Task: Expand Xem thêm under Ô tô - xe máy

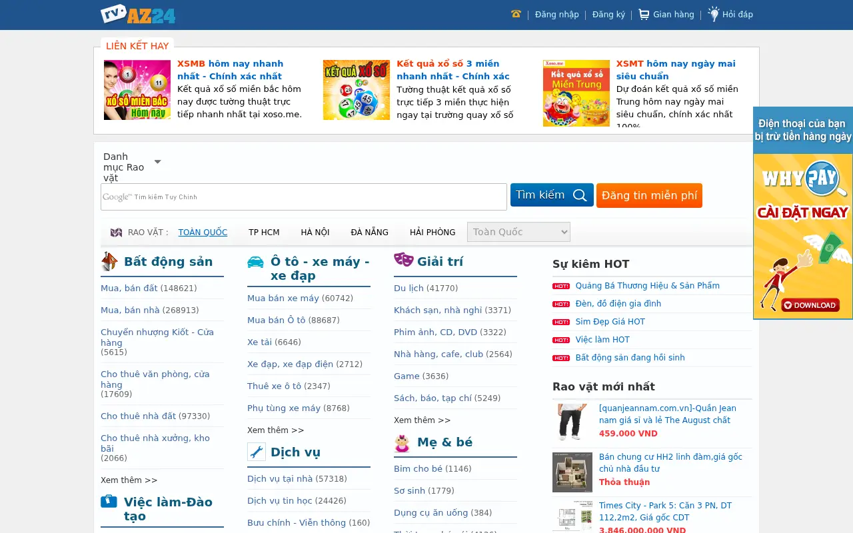Action: click(276, 430)
